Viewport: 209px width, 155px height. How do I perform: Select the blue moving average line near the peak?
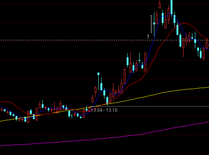(170, 14)
